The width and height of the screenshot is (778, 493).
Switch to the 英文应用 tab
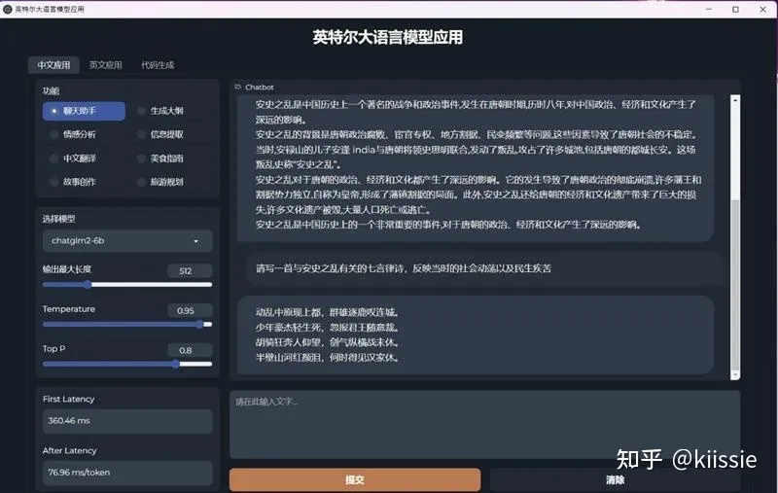[x=106, y=65]
